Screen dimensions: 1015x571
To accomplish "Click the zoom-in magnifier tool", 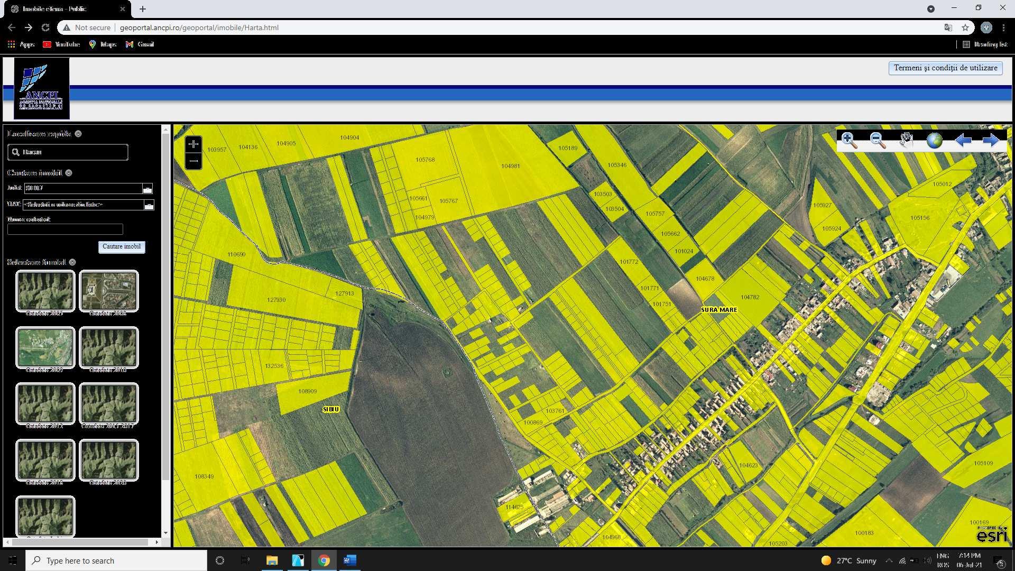I will tap(849, 141).
